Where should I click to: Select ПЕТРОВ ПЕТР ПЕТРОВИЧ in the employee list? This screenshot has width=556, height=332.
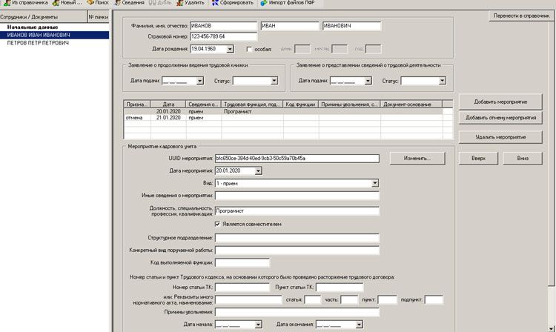pyautogui.click(x=38, y=43)
